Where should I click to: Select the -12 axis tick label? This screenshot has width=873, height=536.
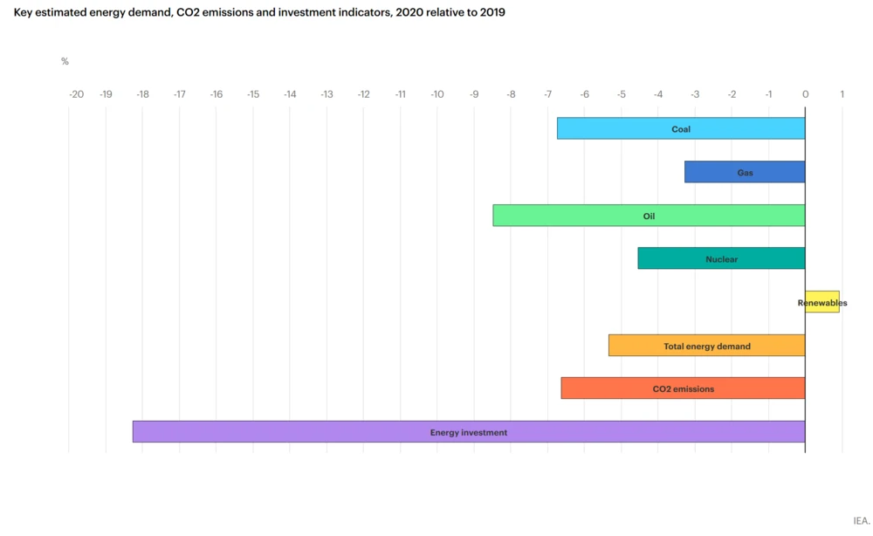(x=363, y=94)
